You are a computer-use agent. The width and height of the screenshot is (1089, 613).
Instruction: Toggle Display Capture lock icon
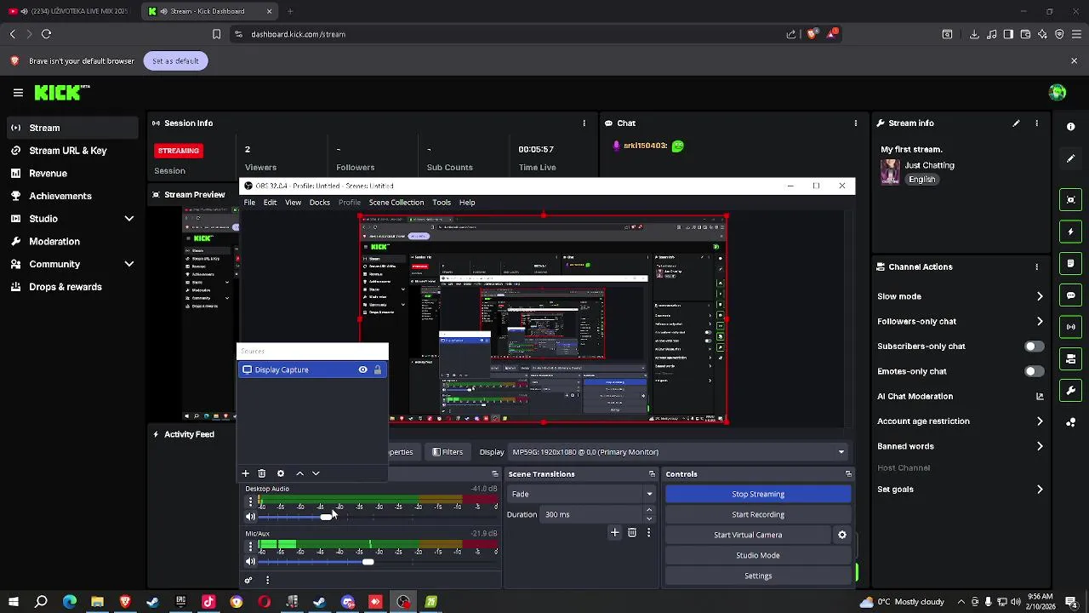coord(378,370)
